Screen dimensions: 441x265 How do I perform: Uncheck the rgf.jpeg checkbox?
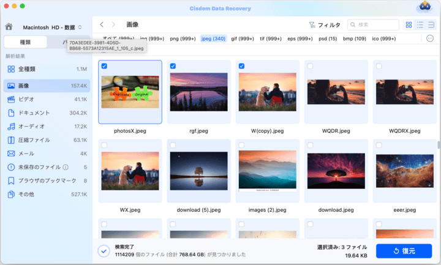[x=173, y=66]
